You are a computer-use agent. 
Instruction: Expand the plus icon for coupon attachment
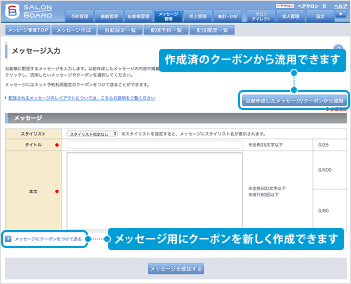pos(8,239)
